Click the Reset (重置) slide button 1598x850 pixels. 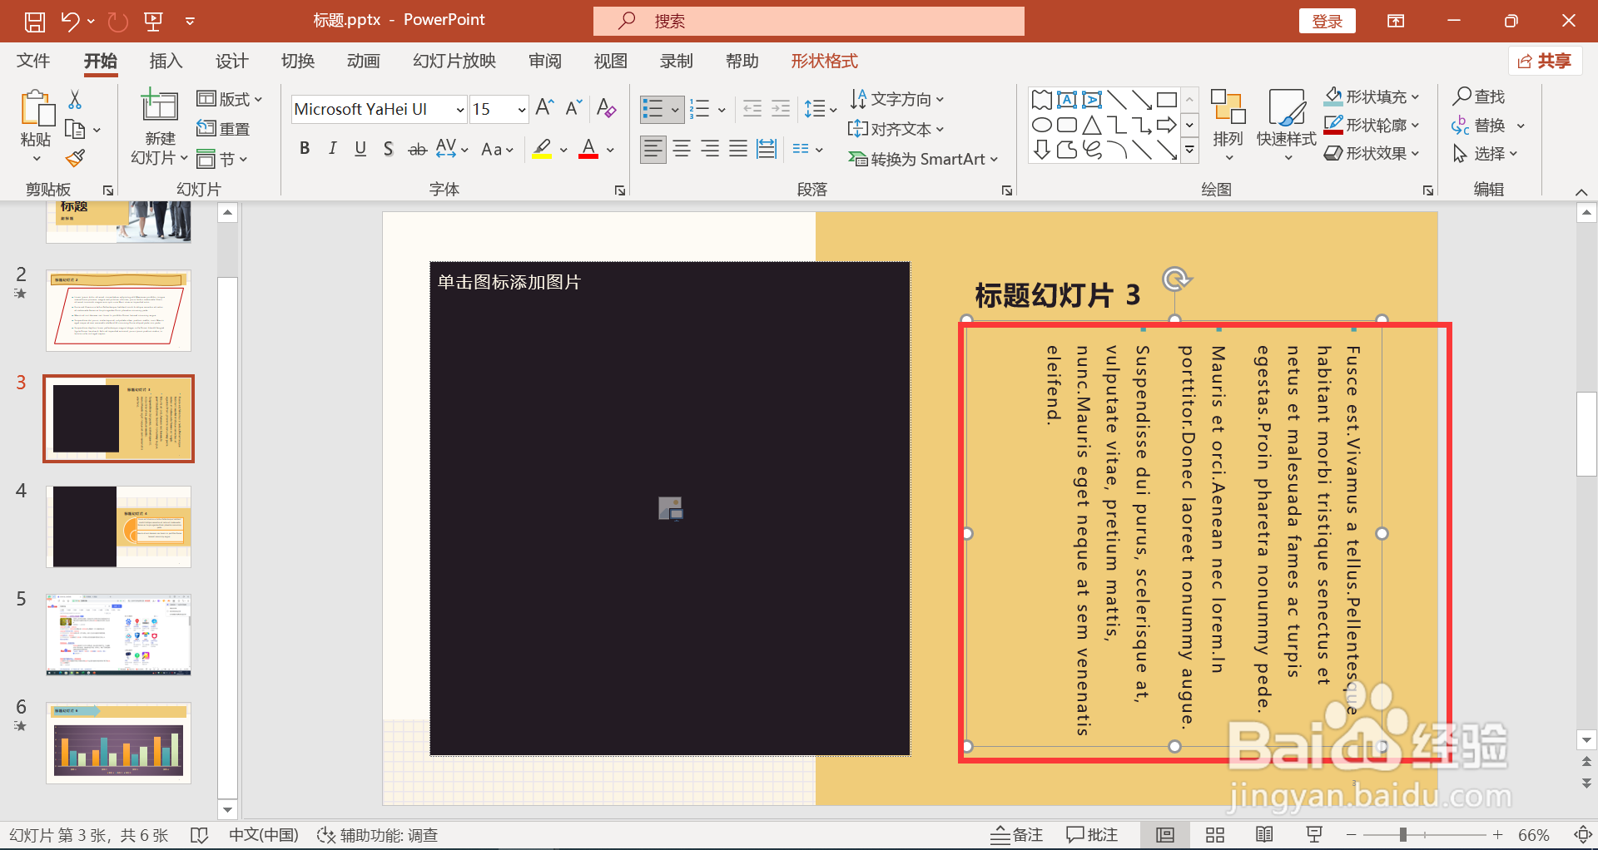pos(223,129)
